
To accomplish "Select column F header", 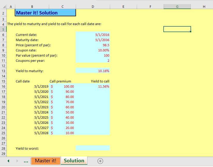I will point(150,6).
